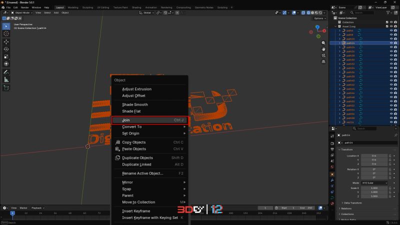
Task: Click the zoom magnifier viewport icon
Action: coord(324,42)
